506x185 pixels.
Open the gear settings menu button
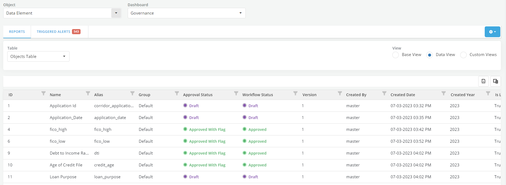pyautogui.click(x=492, y=32)
